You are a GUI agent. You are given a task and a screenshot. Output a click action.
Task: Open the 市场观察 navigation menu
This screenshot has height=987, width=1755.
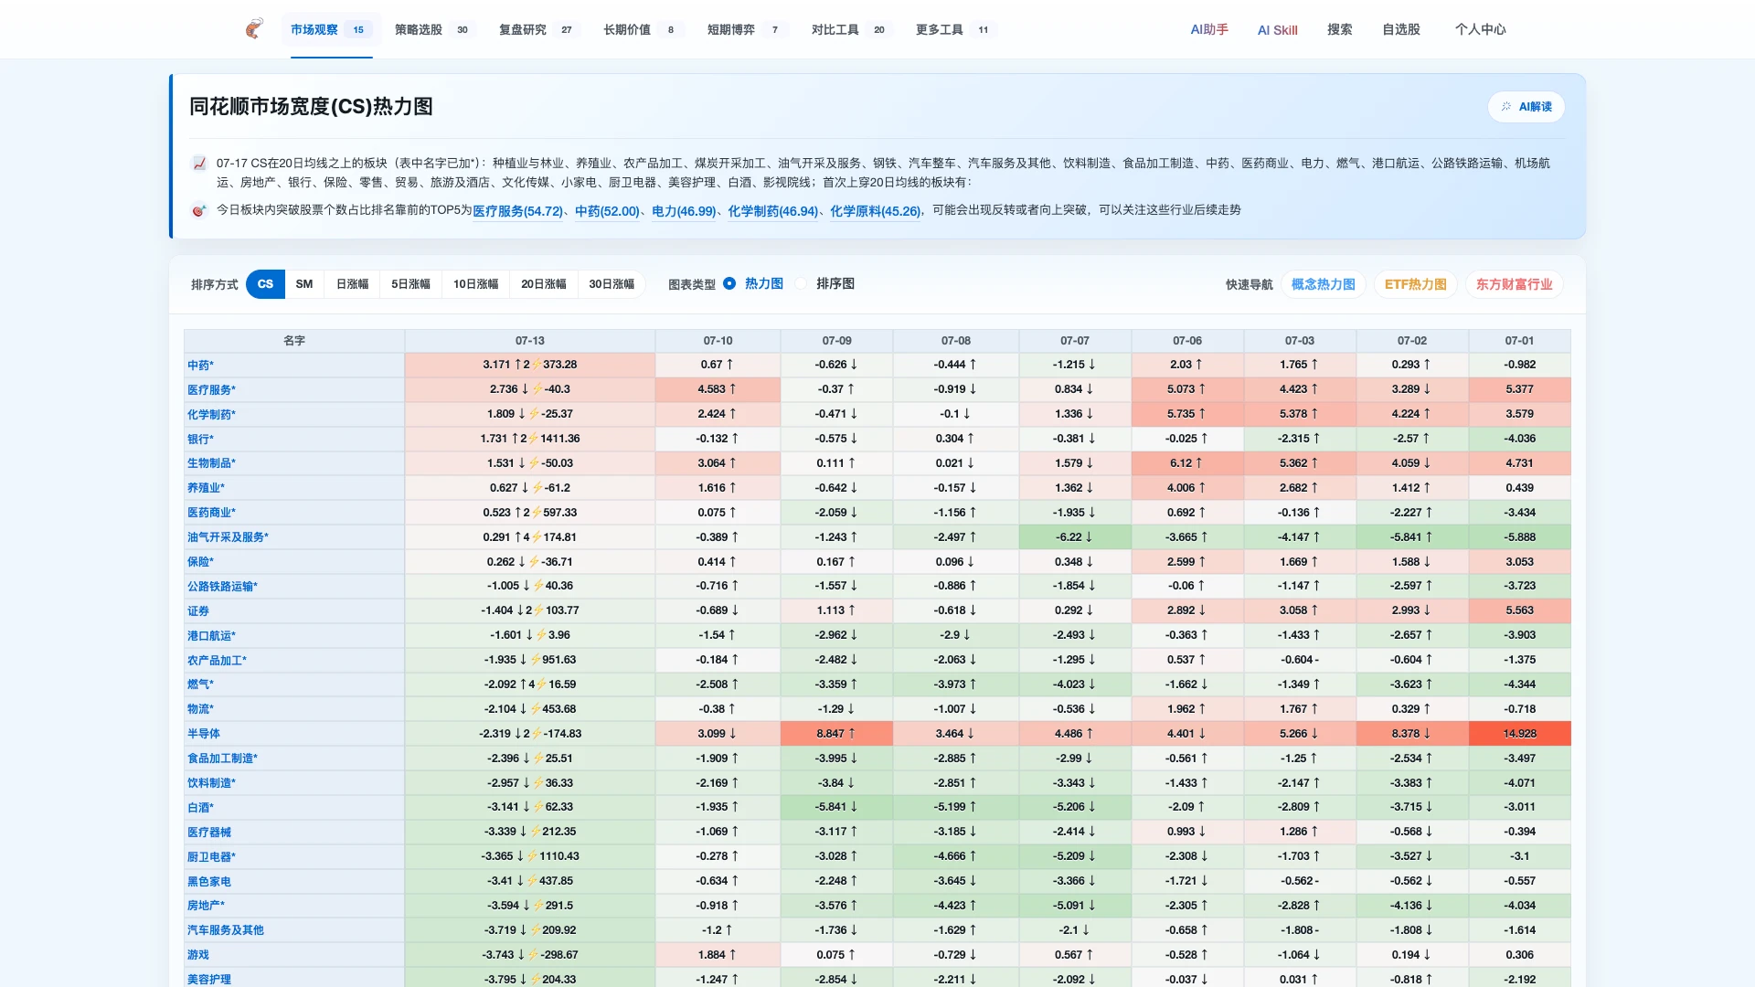pos(331,29)
